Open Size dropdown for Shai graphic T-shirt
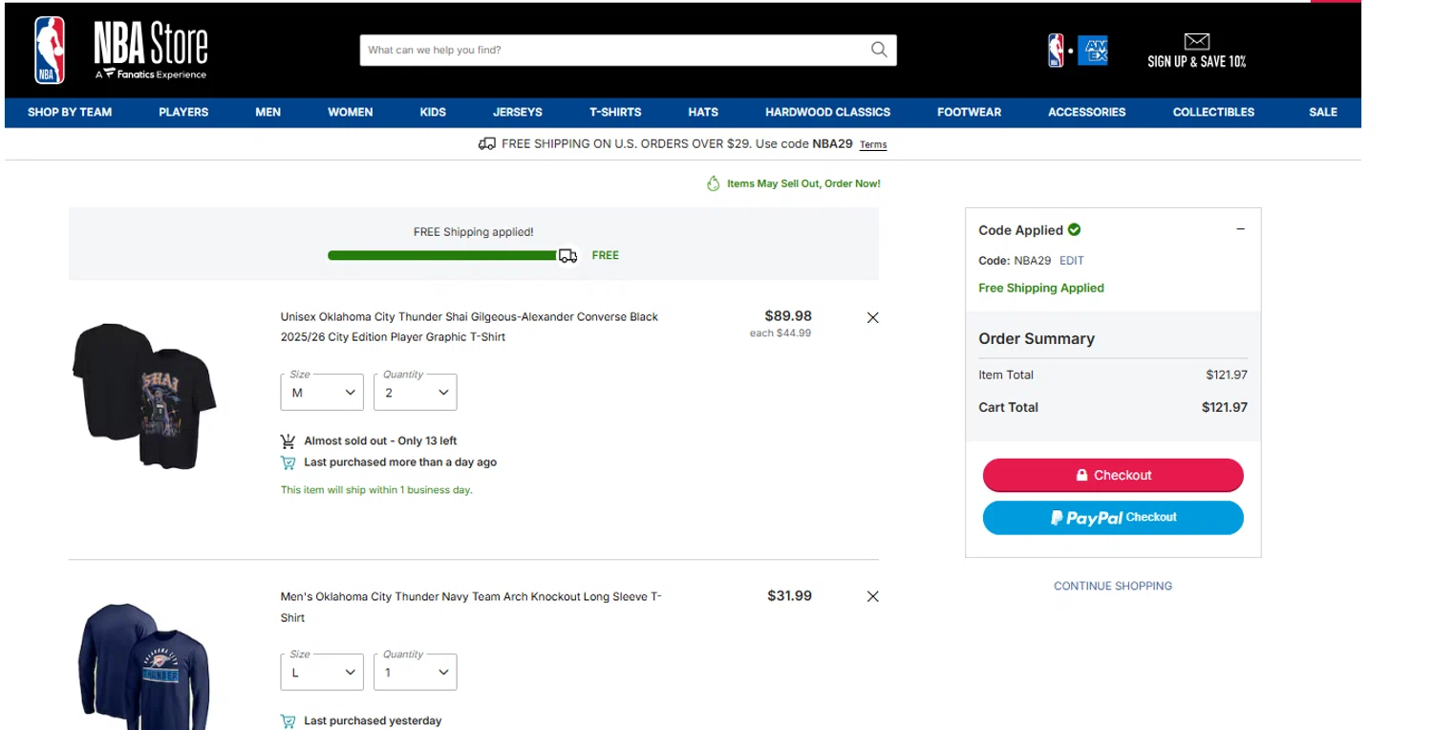The height and width of the screenshot is (730, 1433). 322,392
